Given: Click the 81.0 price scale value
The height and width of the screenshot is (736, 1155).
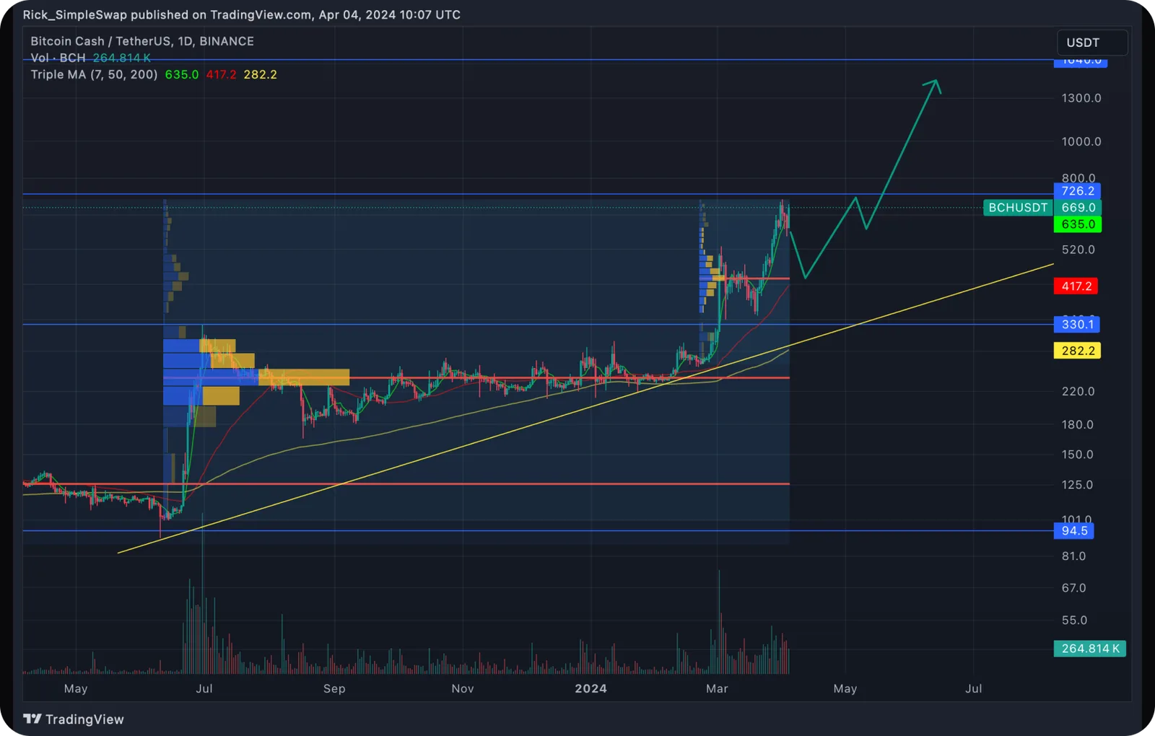Looking at the screenshot, I should (1074, 556).
